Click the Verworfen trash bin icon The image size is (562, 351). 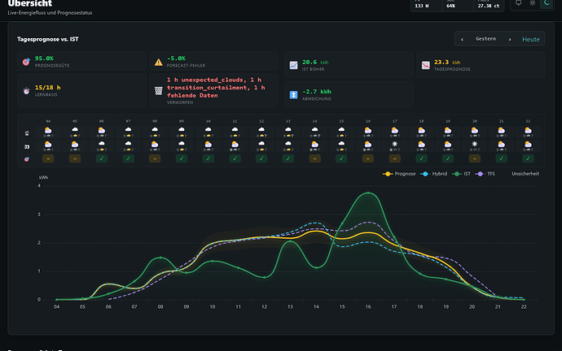pyautogui.click(x=159, y=91)
